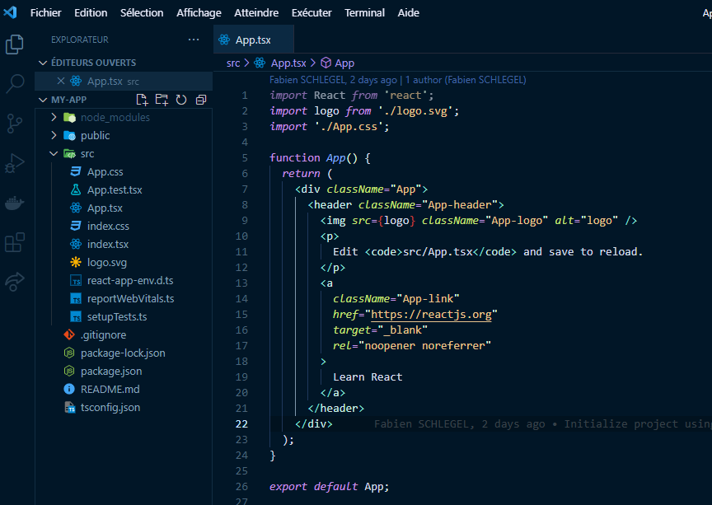Viewport: 712px width, 505px height.
Task: Open the Sélection menu
Action: (x=142, y=12)
